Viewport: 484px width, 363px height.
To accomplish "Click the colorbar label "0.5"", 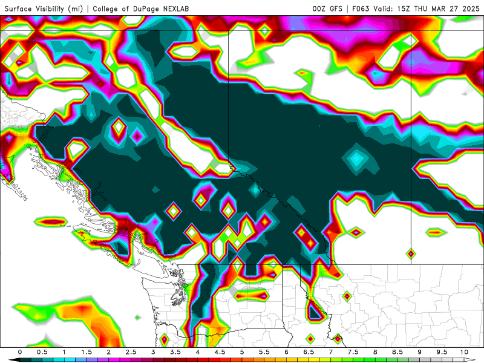I will [x=42, y=352].
